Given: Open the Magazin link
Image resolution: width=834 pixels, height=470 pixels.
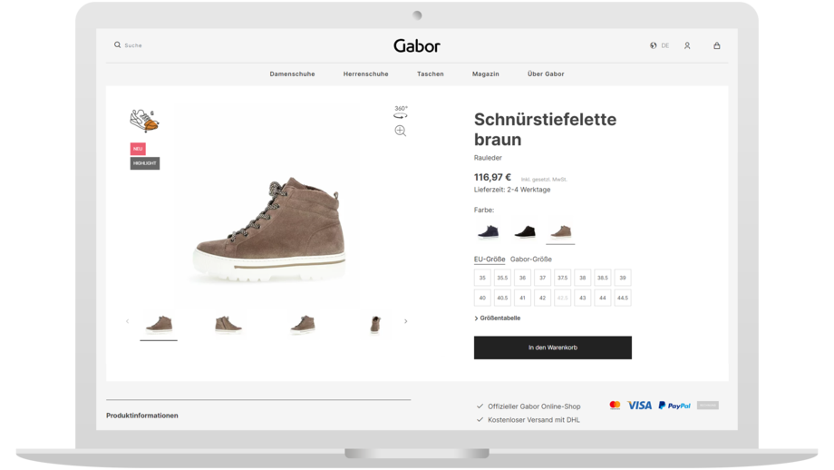Looking at the screenshot, I should (485, 73).
